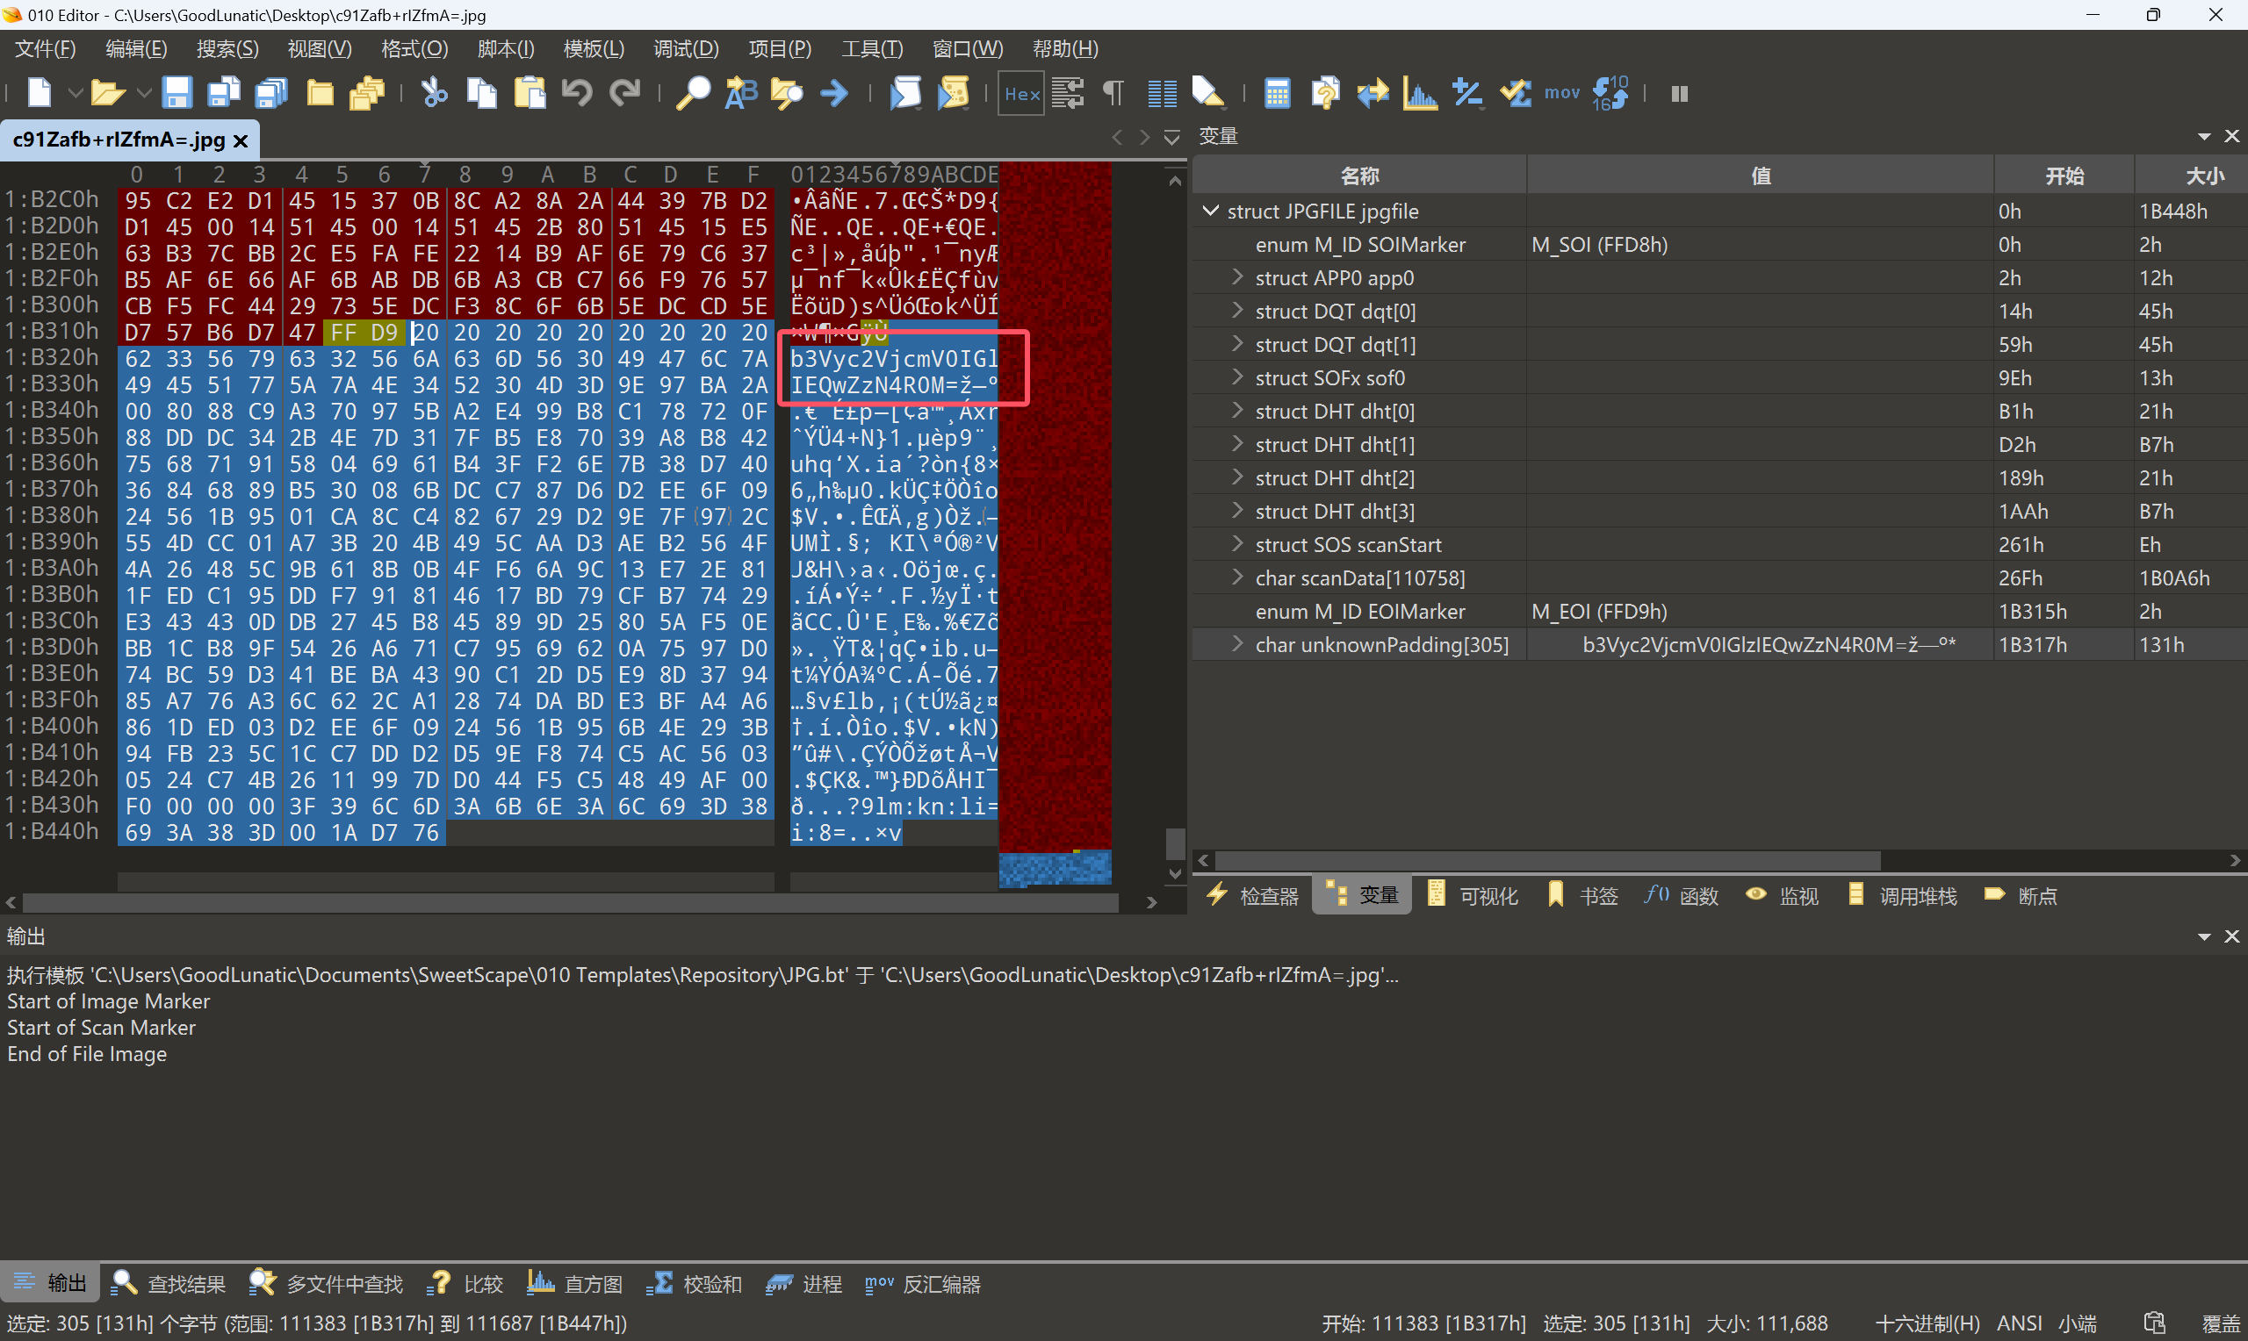Click the pause icon in toolbar
The height and width of the screenshot is (1341, 2248).
point(1681,93)
